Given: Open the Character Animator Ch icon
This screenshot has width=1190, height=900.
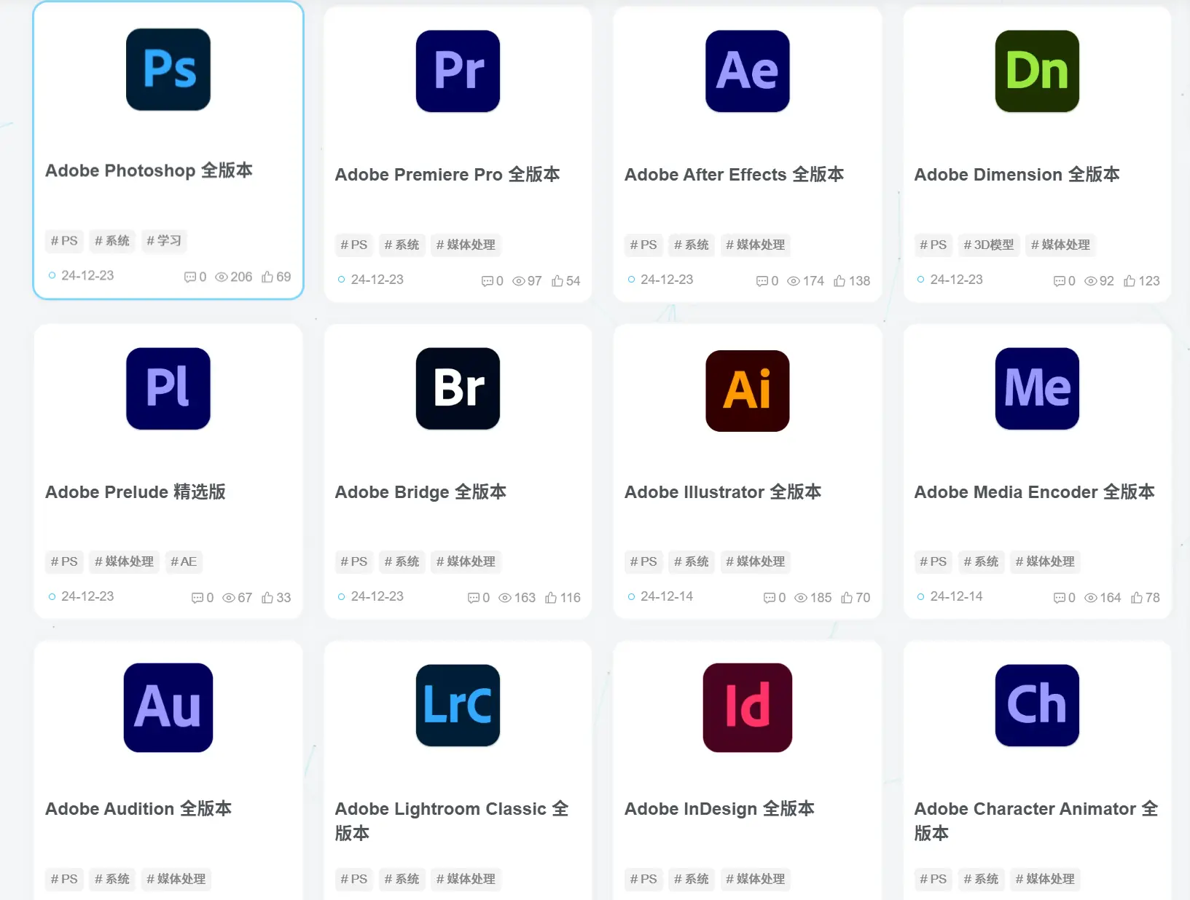Looking at the screenshot, I should point(1037,705).
